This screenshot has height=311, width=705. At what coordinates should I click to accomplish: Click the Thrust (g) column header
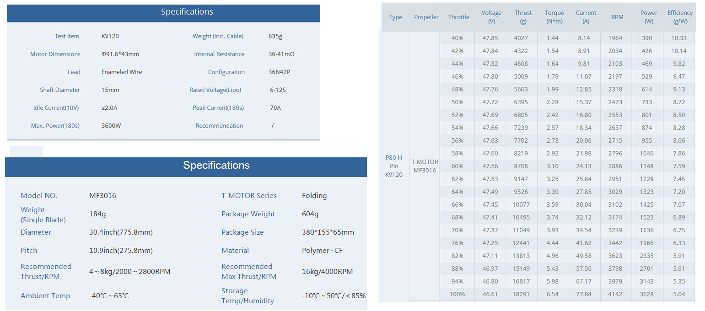click(x=523, y=17)
